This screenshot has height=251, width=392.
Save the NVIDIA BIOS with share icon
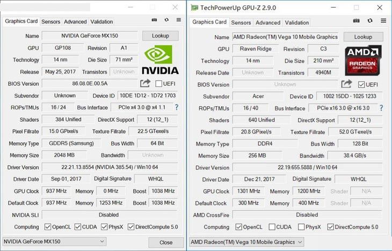pyautogui.click(x=145, y=83)
